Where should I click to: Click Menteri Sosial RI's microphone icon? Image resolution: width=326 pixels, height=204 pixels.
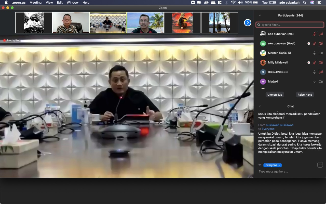coord(315,53)
